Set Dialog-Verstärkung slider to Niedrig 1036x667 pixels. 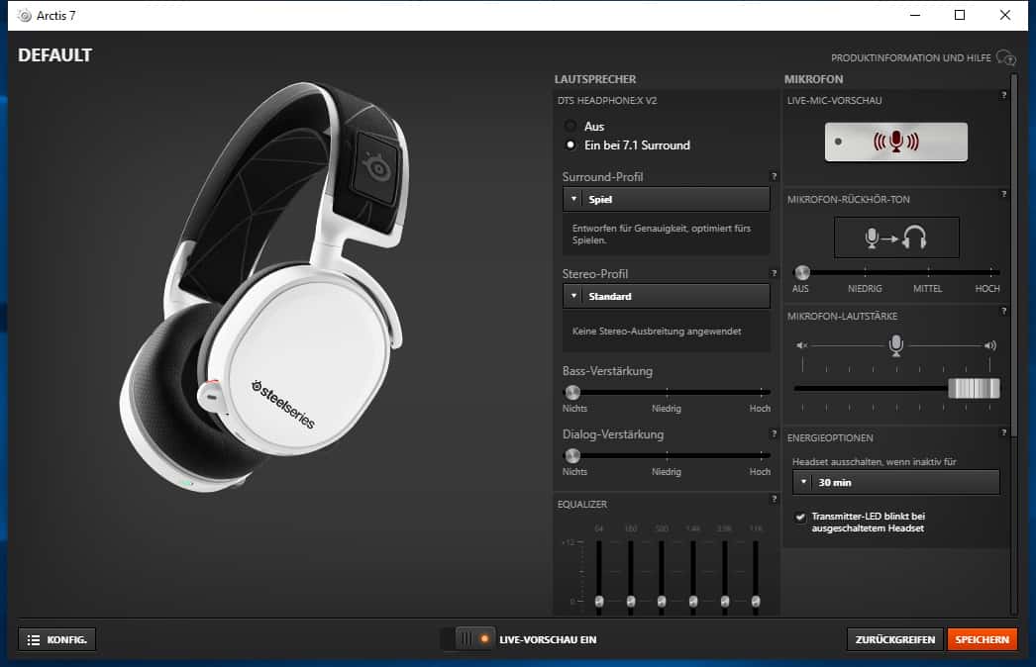(667, 455)
